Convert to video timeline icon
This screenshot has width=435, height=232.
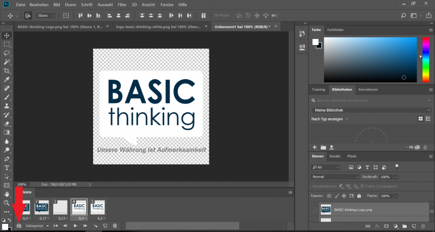tap(19, 226)
